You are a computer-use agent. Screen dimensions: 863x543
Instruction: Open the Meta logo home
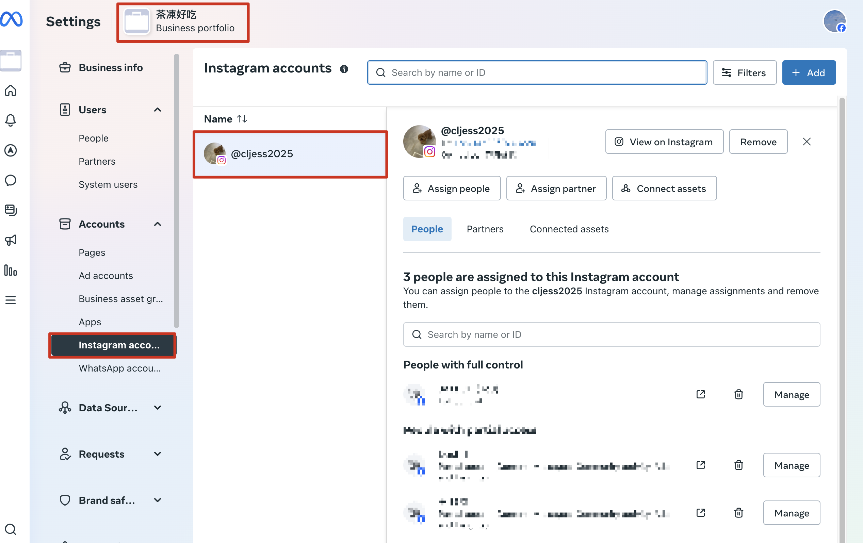[x=12, y=19]
